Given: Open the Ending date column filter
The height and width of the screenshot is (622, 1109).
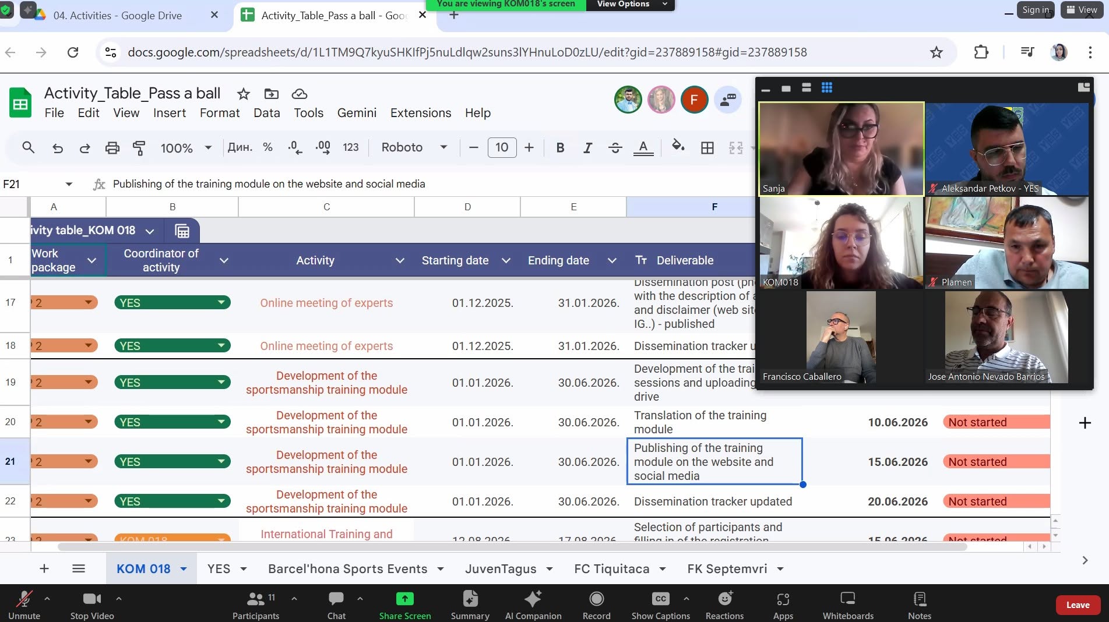Looking at the screenshot, I should [x=612, y=260].
